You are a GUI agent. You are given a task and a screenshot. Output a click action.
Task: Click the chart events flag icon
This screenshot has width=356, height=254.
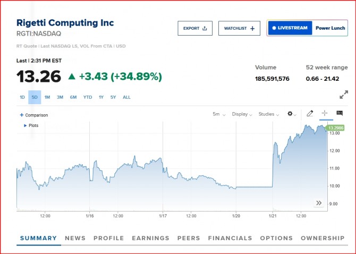[x=340, y=113]
